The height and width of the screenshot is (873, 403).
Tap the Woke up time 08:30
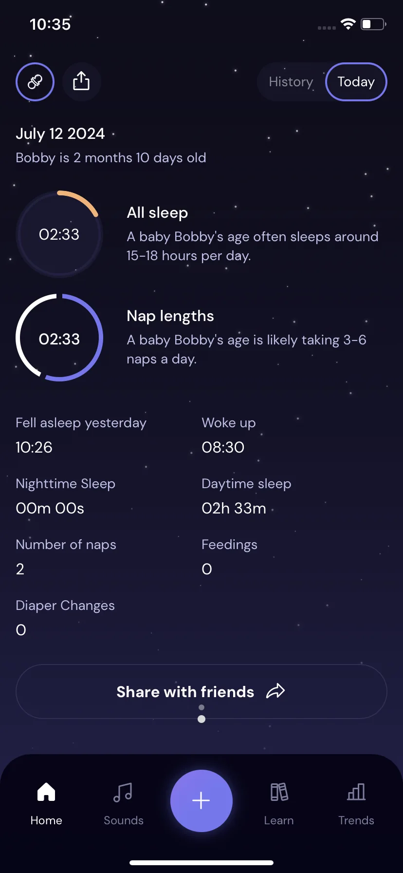click(x=223, y=447)
